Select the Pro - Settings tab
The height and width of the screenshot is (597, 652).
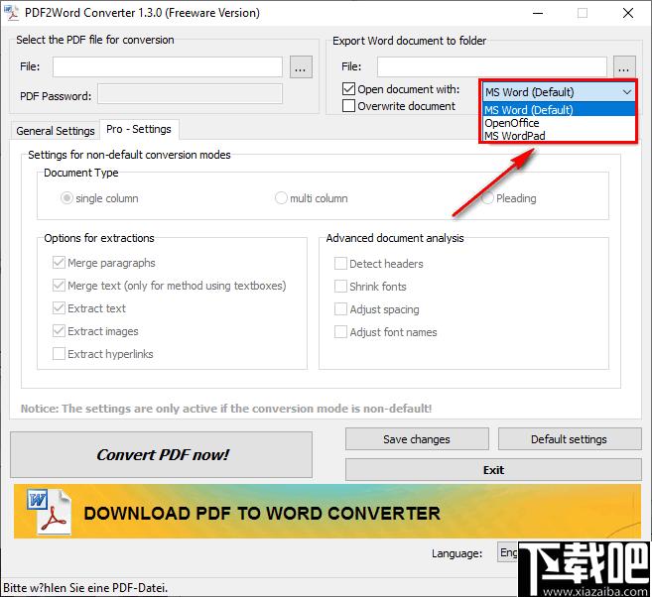[139, 129]
